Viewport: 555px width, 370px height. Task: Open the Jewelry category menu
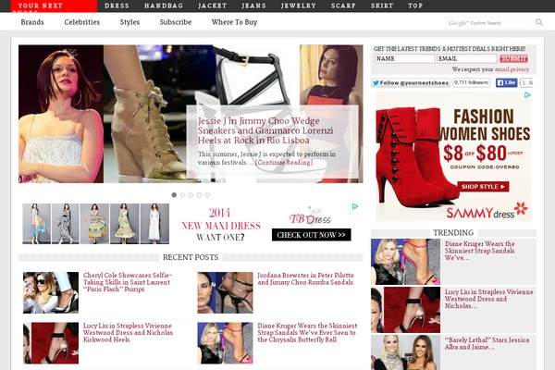299,6
